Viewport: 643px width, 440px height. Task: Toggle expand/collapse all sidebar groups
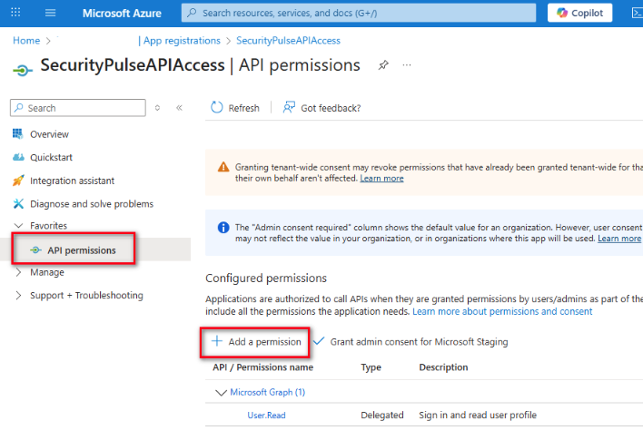[157, 108]
